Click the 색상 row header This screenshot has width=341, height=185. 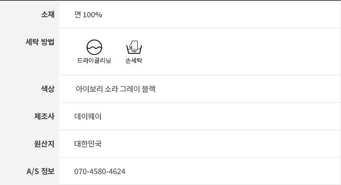click(48, 89)
